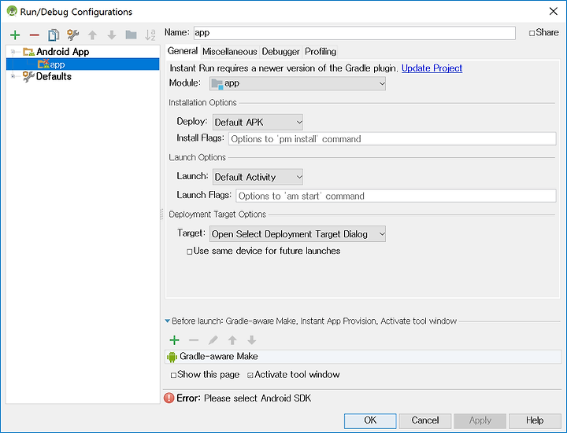Image resolution: width=567 pixels, height=433 pixels.
Task: Move configuration down in the top toolbar
Action: tap(112, 35)
